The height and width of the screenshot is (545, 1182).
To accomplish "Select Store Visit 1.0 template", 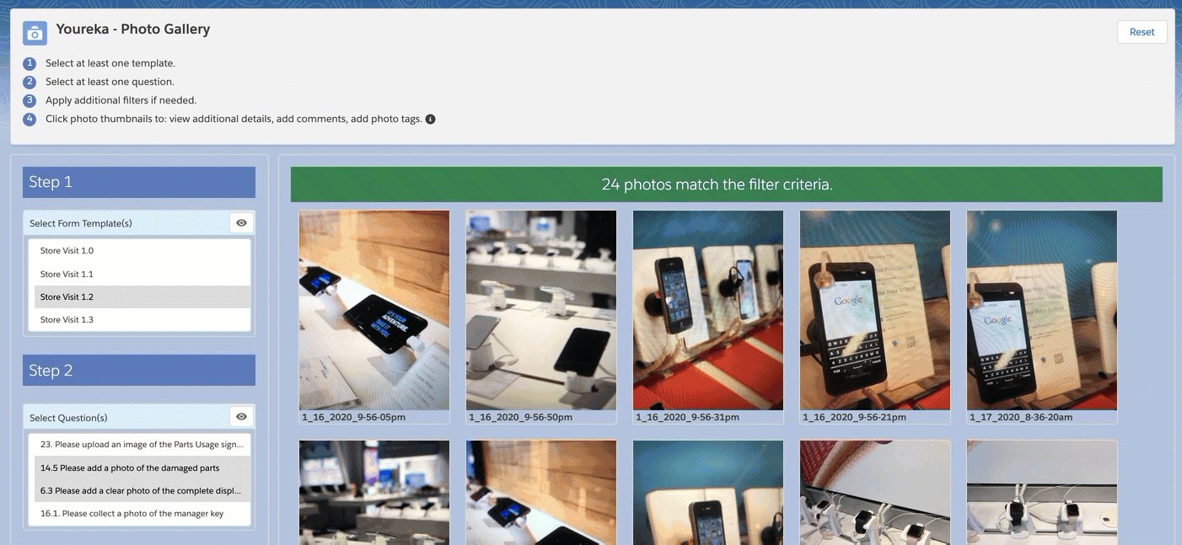I will [142, 251].
